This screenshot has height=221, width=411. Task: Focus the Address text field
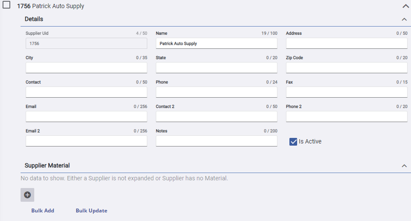click(346, 44)
